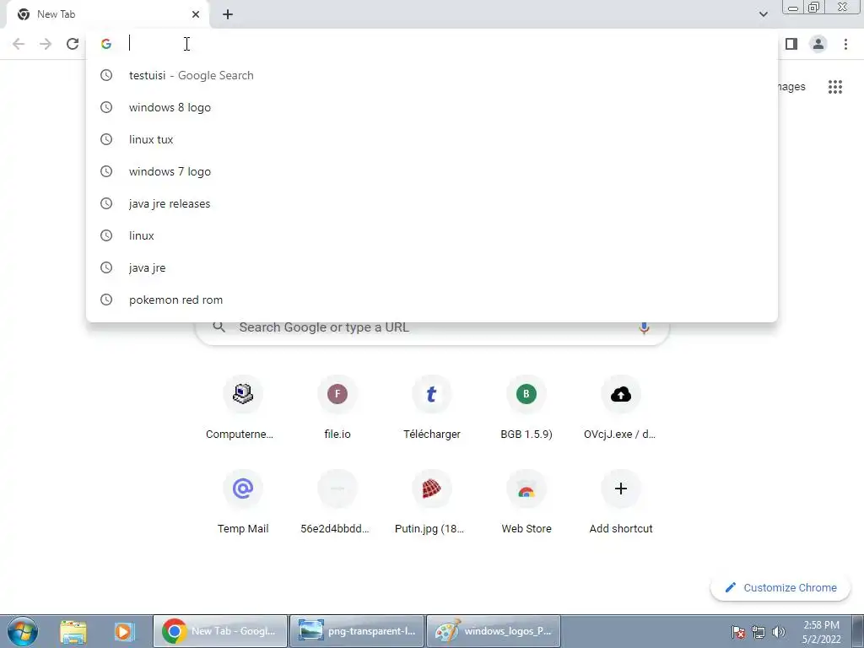Open the Action Center flag icon
Image resolution: width=864 pixels, height=648 pixels.
pos(737,632)
